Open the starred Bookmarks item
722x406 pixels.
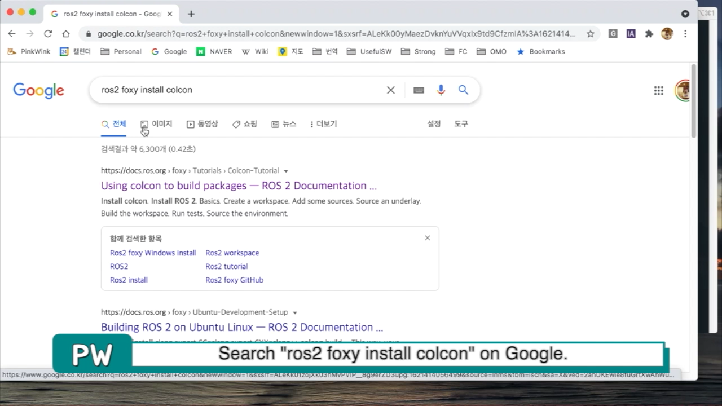pos(540,51)
